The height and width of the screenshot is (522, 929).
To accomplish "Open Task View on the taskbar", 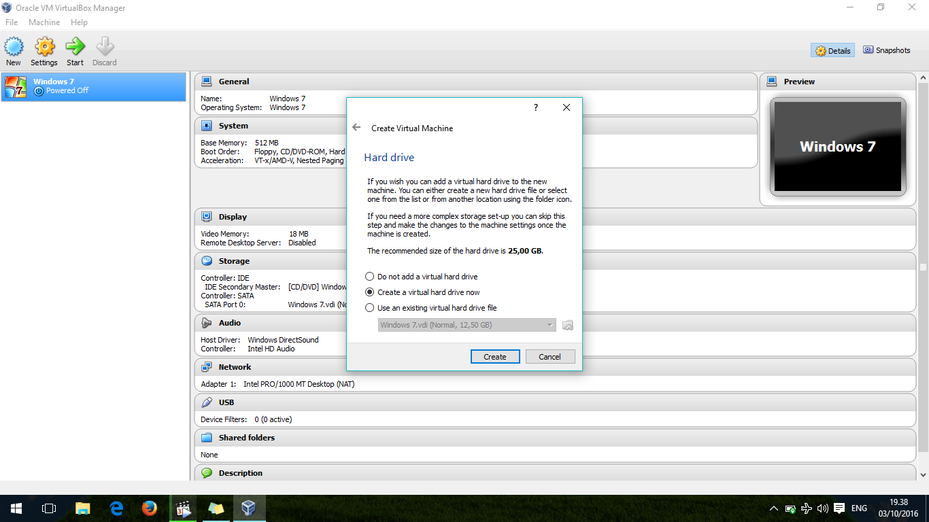I will [x=48, y=508].
